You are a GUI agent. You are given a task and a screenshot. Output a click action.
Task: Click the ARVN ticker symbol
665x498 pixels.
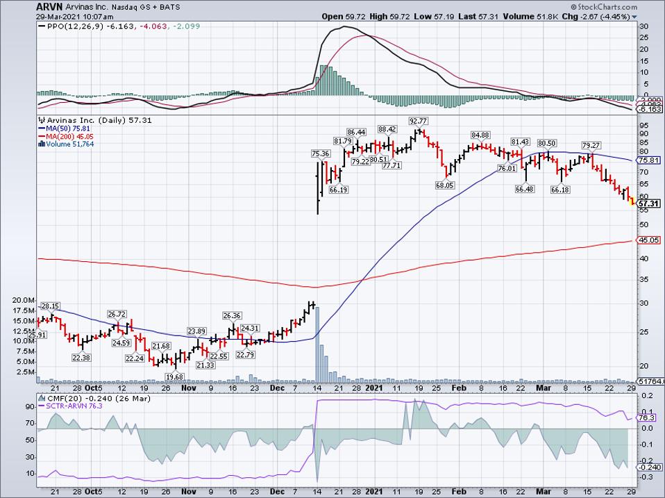coord(48,7)
